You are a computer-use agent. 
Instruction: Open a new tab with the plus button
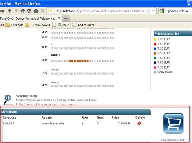tap(66, 18)
